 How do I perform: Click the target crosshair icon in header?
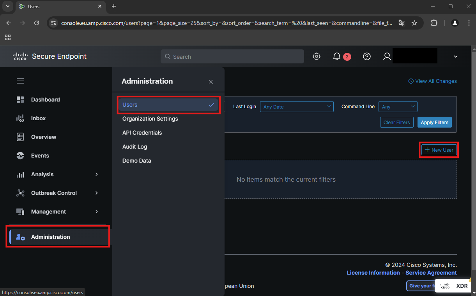pyautogui.click(x=317, y=56)
